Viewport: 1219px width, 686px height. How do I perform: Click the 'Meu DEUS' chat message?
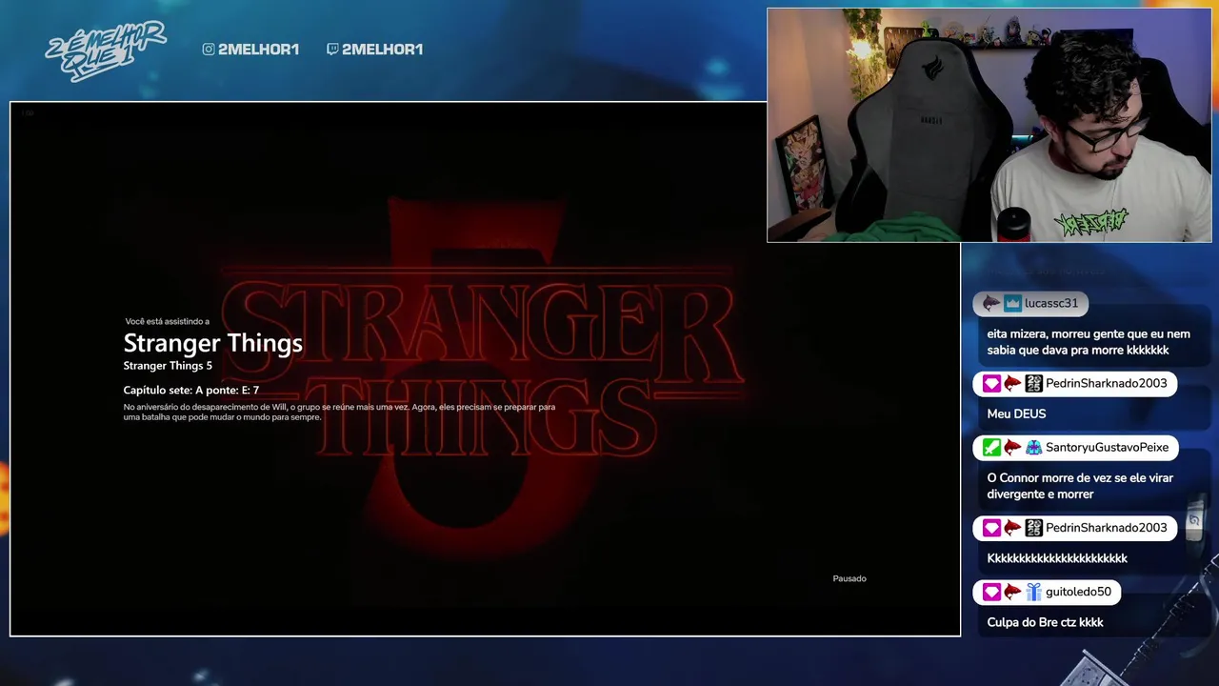[x=1016, y=414]
